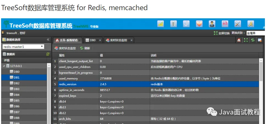This screenshot has width=269, height=124.
Task: Click the home icon in tab bar
Action: 239,40
